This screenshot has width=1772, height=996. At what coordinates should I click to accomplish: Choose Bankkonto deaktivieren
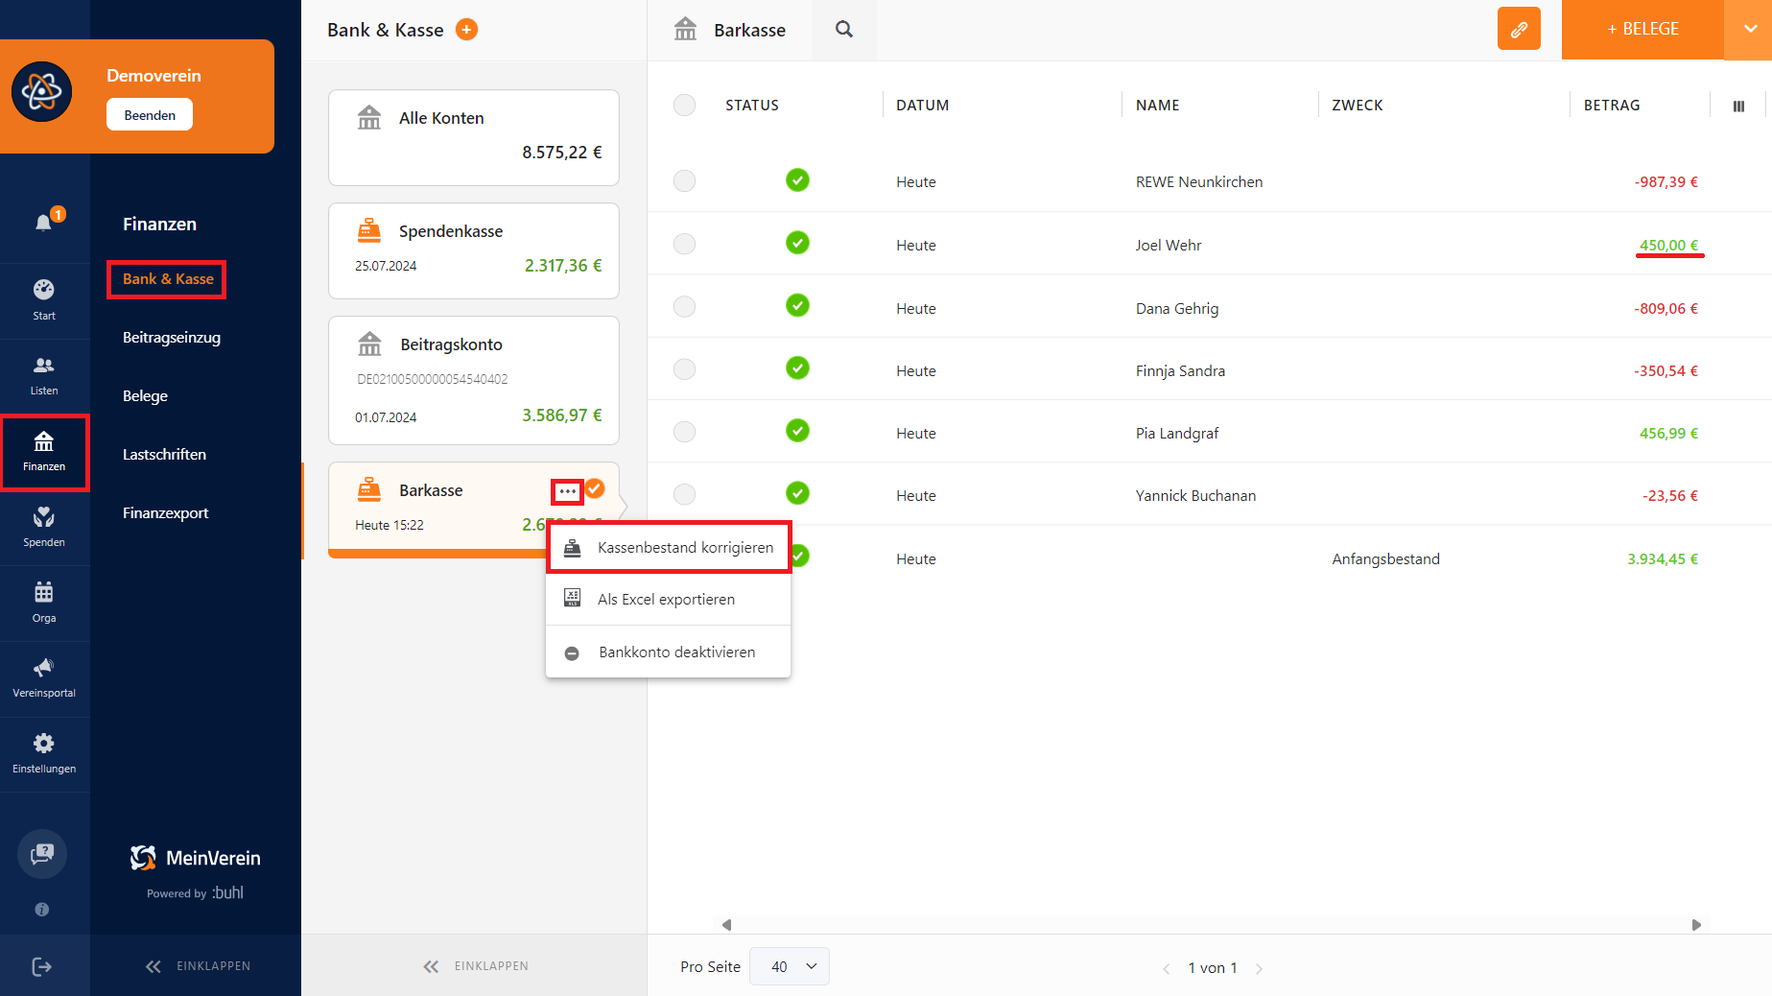[x=669, y=652]
